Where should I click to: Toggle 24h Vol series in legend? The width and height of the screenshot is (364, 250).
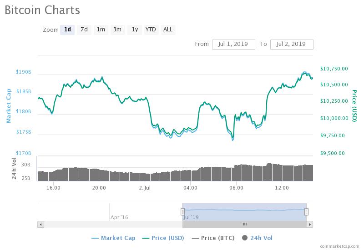tap(257, 238)
